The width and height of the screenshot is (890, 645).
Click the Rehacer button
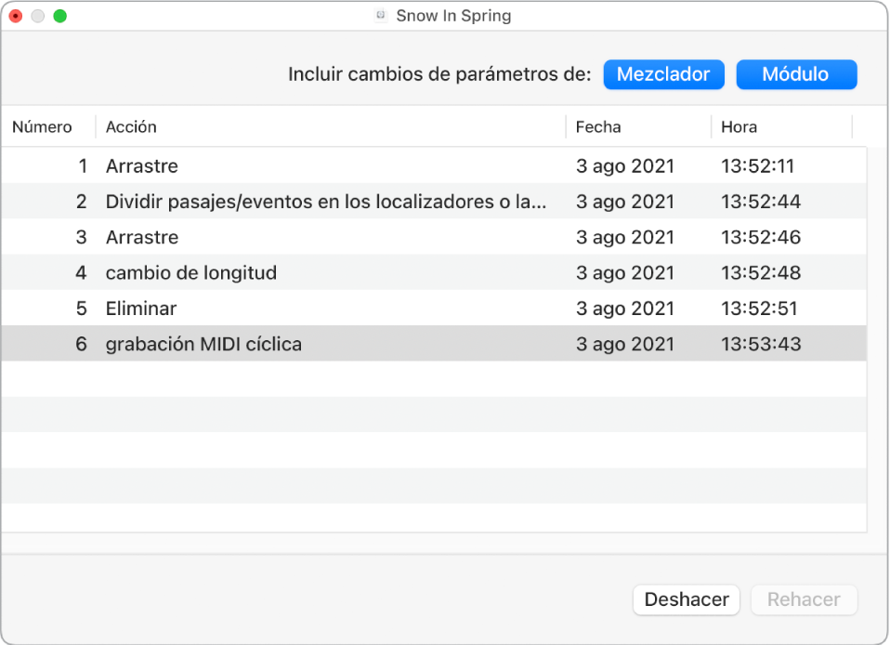(x=804, y=599)
